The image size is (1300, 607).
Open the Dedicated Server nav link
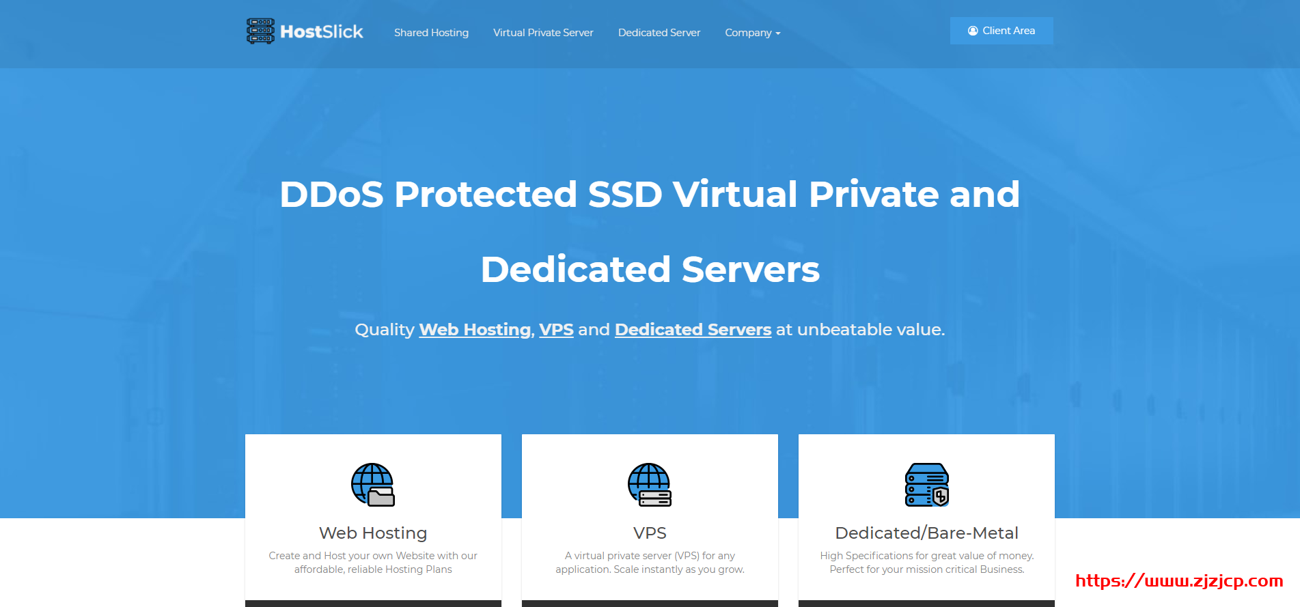click(659, 33)
